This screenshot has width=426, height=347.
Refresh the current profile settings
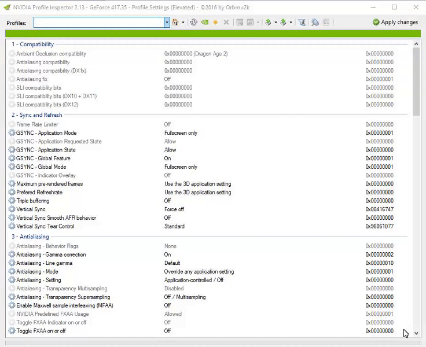point(193,22)
